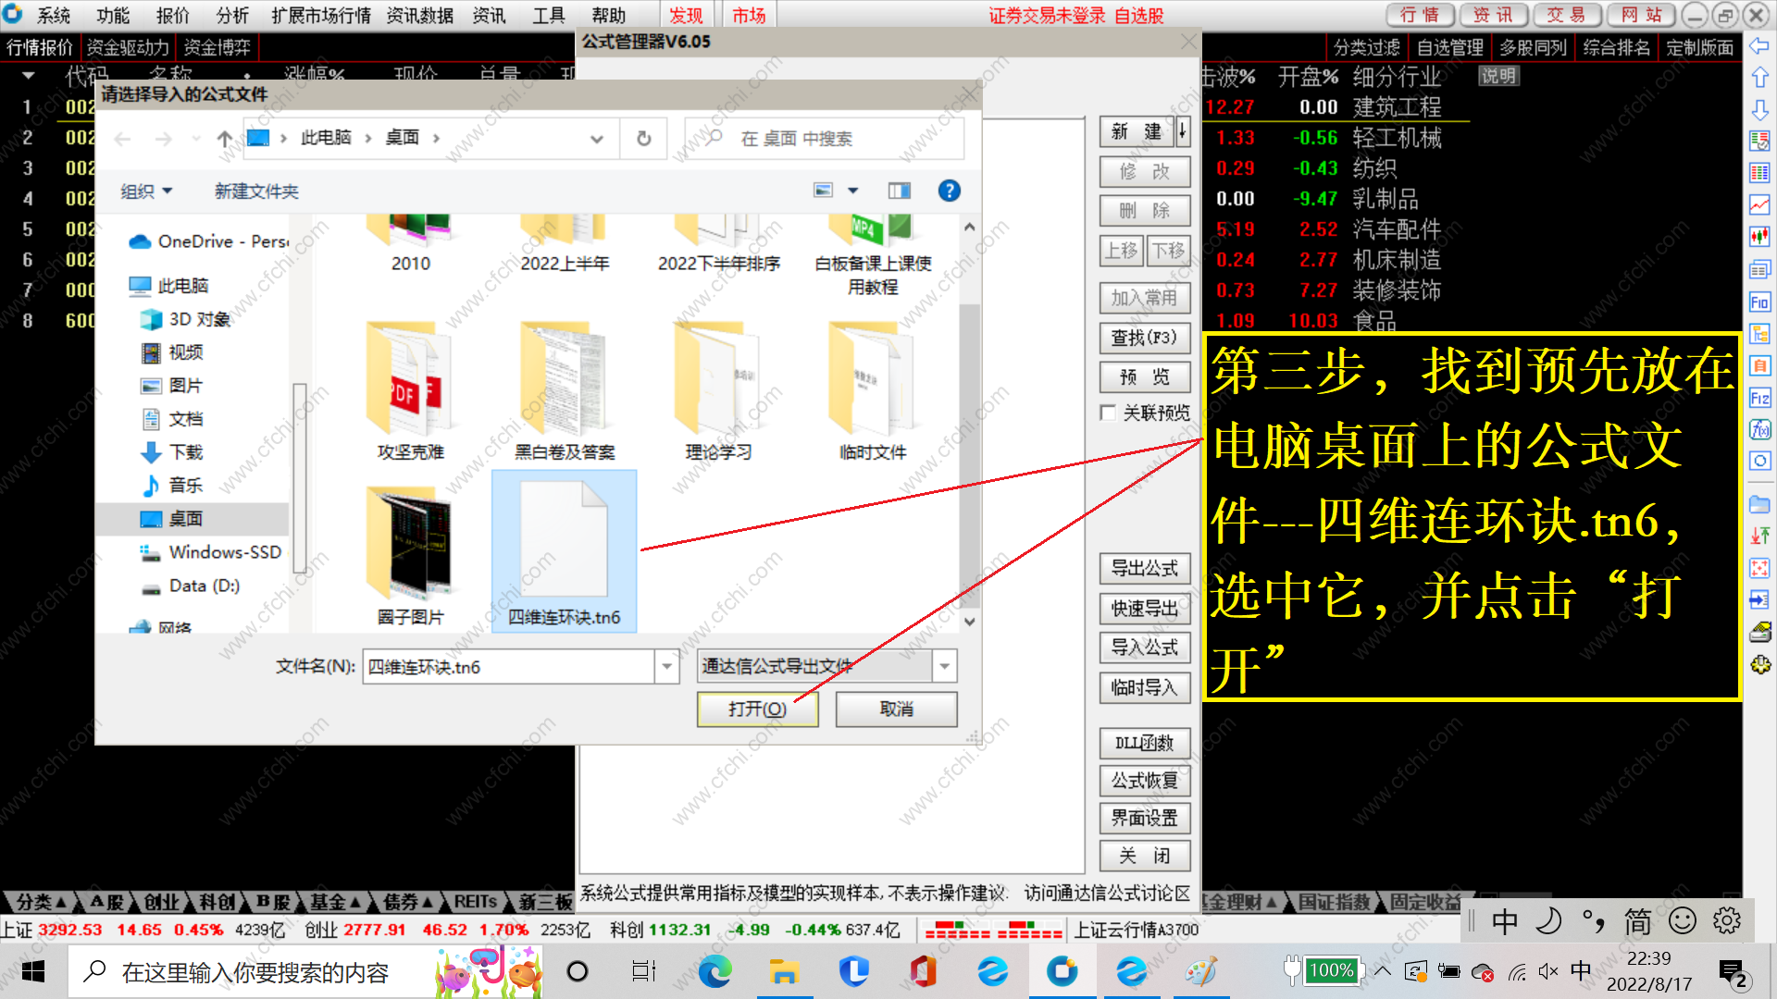Click the refresh icon beside the address bar
The width and height of the screenshot is (1777, 999).
(644, 139)
